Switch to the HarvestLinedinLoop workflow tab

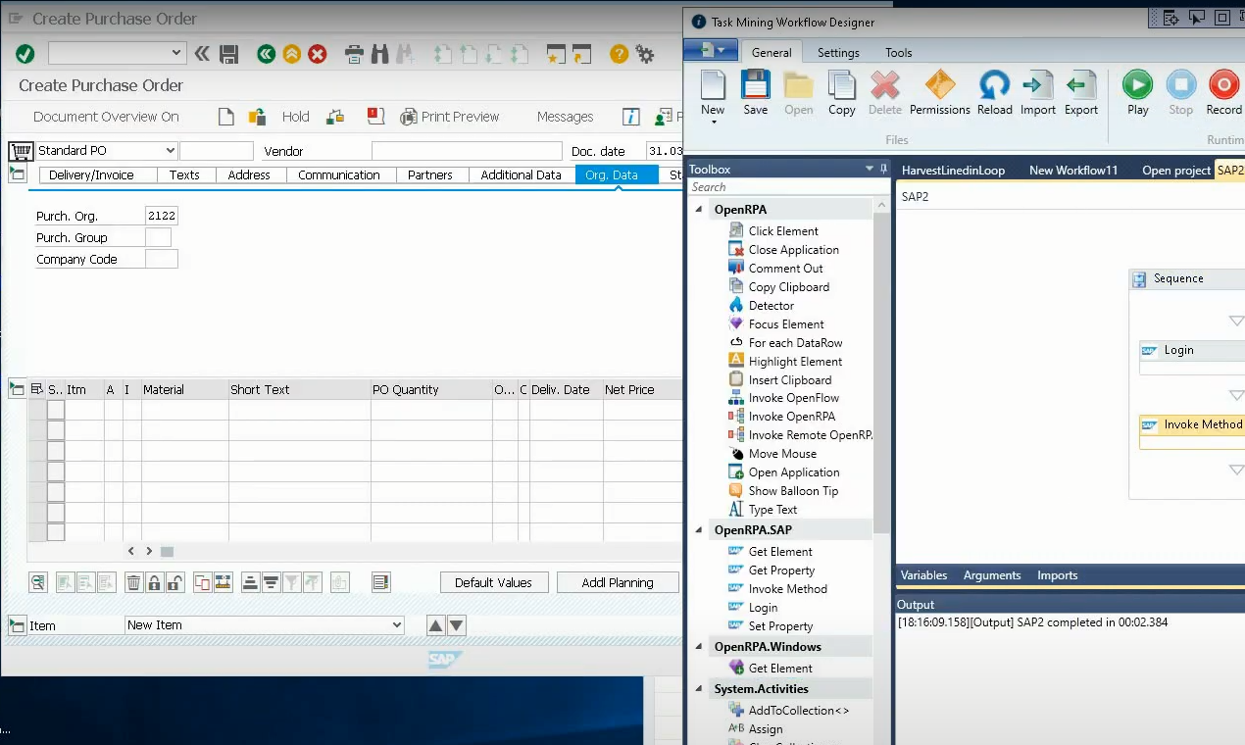[x=954, y=170]
